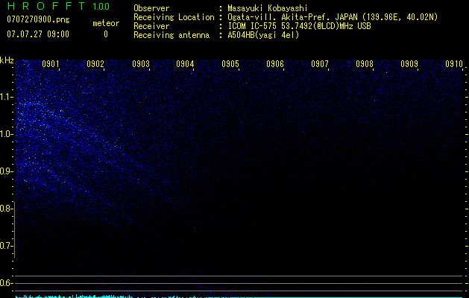Screen dimensions: 469x298
Task: Click the 0908 time marker
Action: tap(365, 64)
